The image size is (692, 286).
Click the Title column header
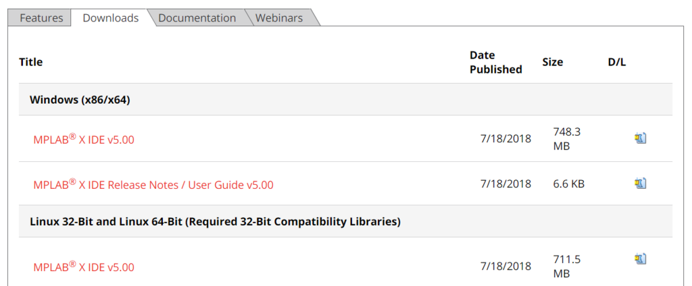pyautogui.click(x=31, y=62)
